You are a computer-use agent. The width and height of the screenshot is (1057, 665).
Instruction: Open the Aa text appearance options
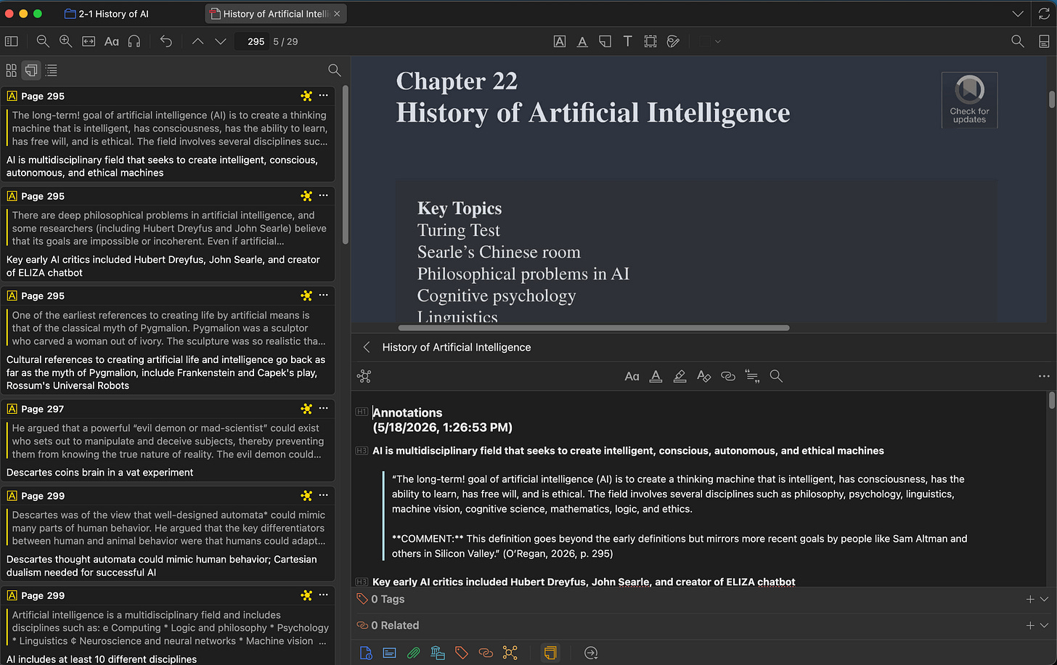pos(112,41)
